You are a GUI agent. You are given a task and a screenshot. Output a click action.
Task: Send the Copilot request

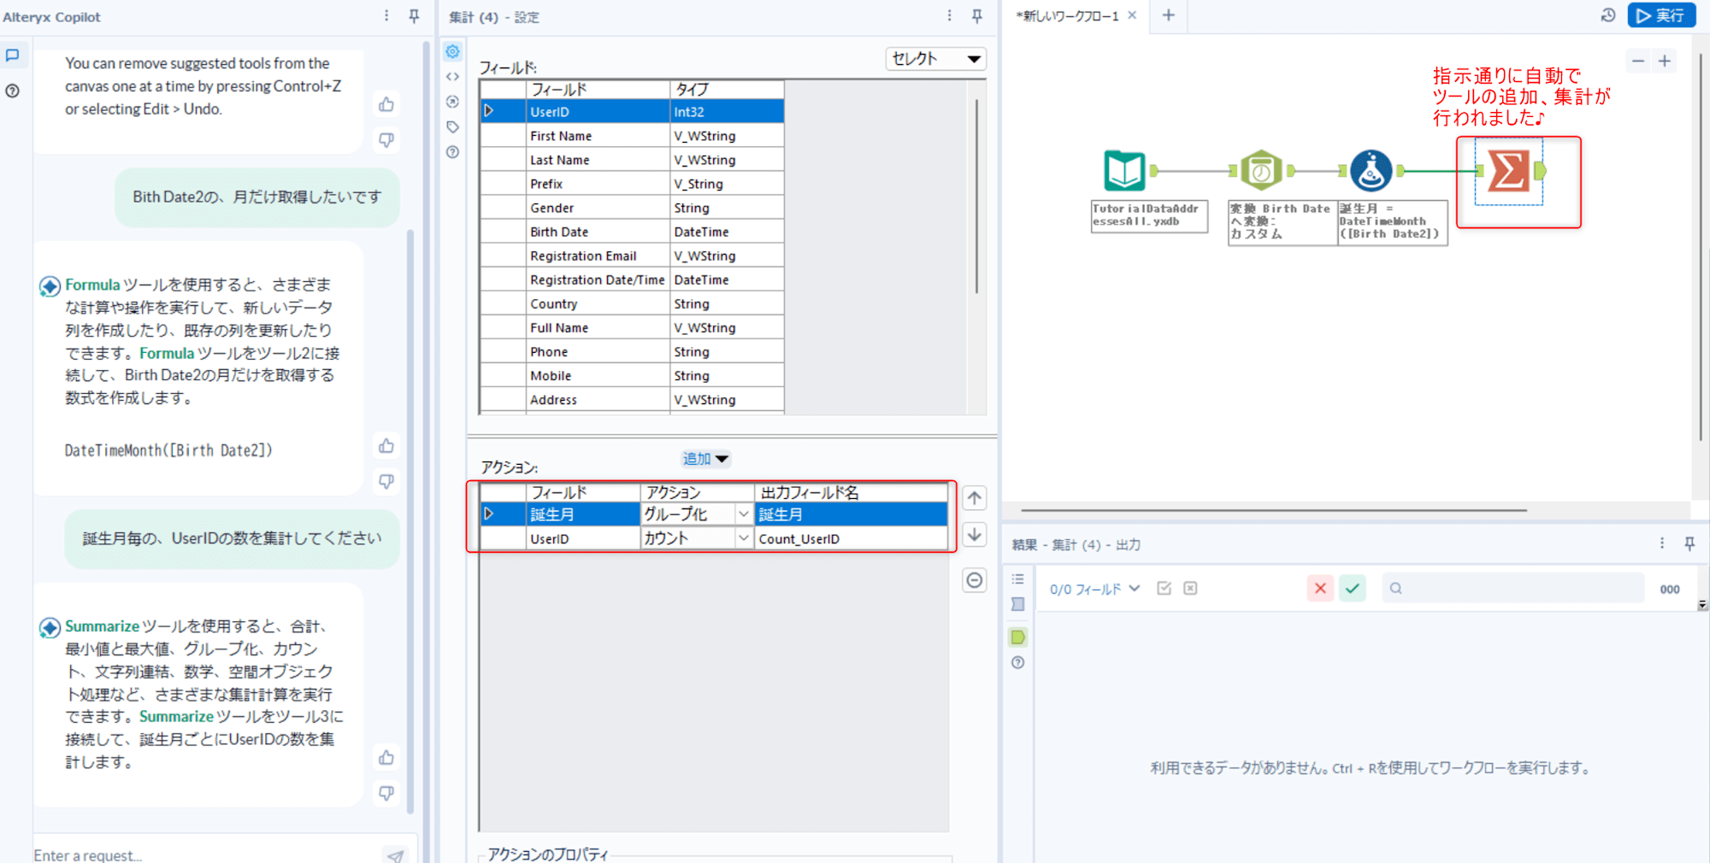click(395, 854)
